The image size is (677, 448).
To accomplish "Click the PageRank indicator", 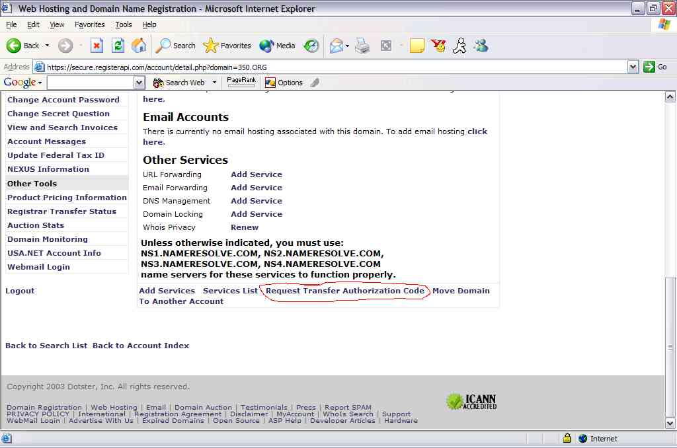I will coord(241,82).
